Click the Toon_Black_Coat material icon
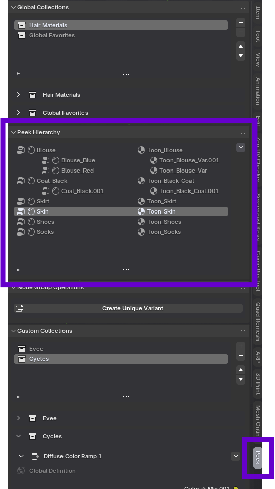This screenshot has width=275, height=489. pyautogui.click(x=141, y=181)
